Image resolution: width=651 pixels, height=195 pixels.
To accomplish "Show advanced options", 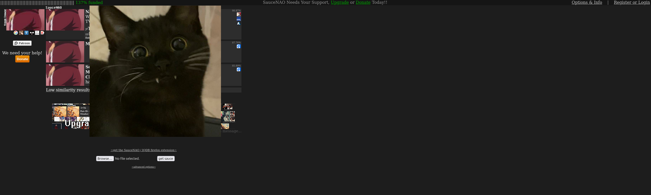I will pos(144,167).
